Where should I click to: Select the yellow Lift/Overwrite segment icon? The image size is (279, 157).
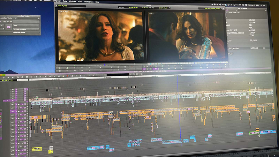pos(63,76)
